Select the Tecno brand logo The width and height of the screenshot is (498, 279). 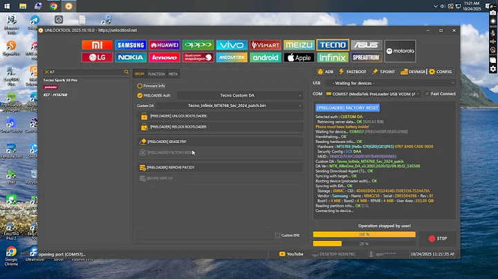333,45
